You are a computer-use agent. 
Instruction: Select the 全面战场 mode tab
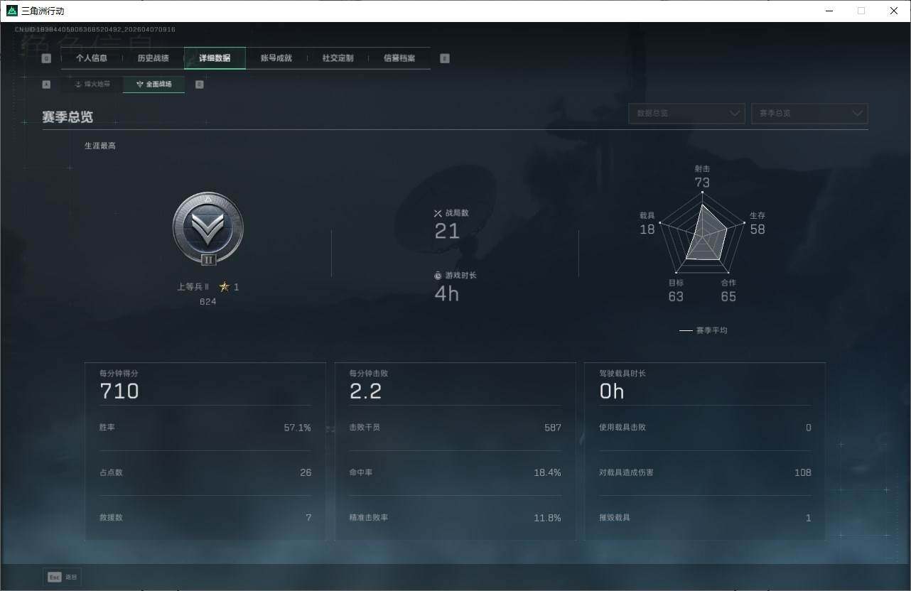[153, 85]
